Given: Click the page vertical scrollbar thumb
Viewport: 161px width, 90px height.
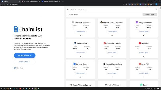Looking at the screenshot, I should click(160, 8).
